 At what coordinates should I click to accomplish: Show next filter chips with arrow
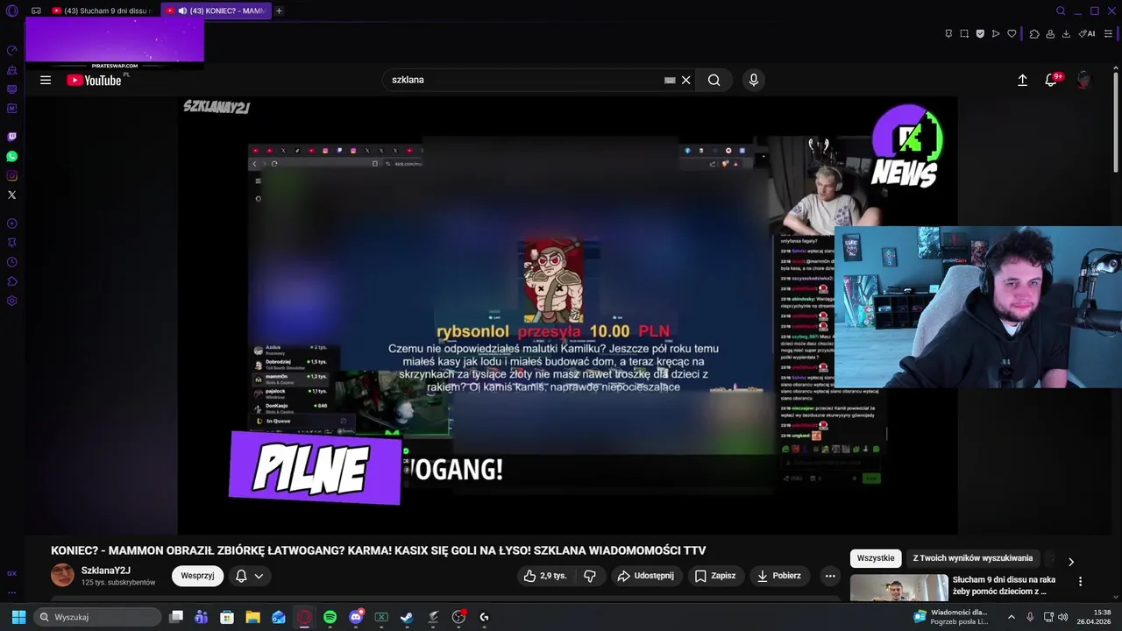point(1070,562)
